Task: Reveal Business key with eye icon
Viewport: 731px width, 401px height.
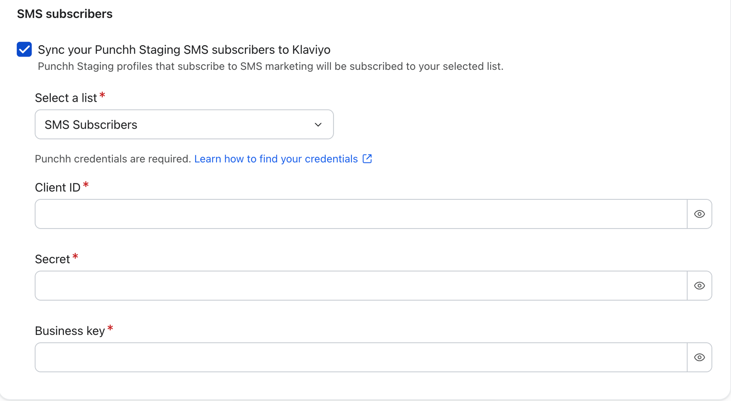Action: pos(699,357)
